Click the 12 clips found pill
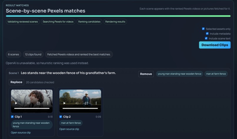The height and width of the screenshot is (139, 237). pyautogui.click(x=33, y=54)
